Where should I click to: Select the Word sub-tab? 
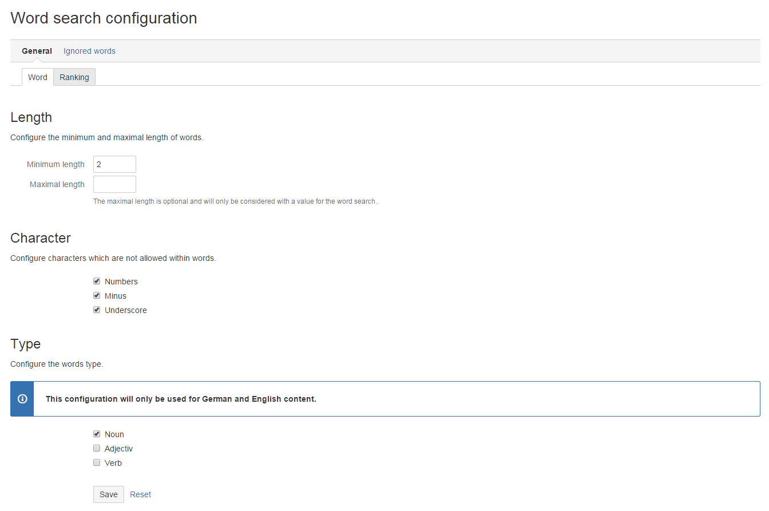(x=38, y=77)
